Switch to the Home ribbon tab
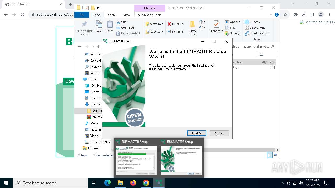 click(97, 15)
